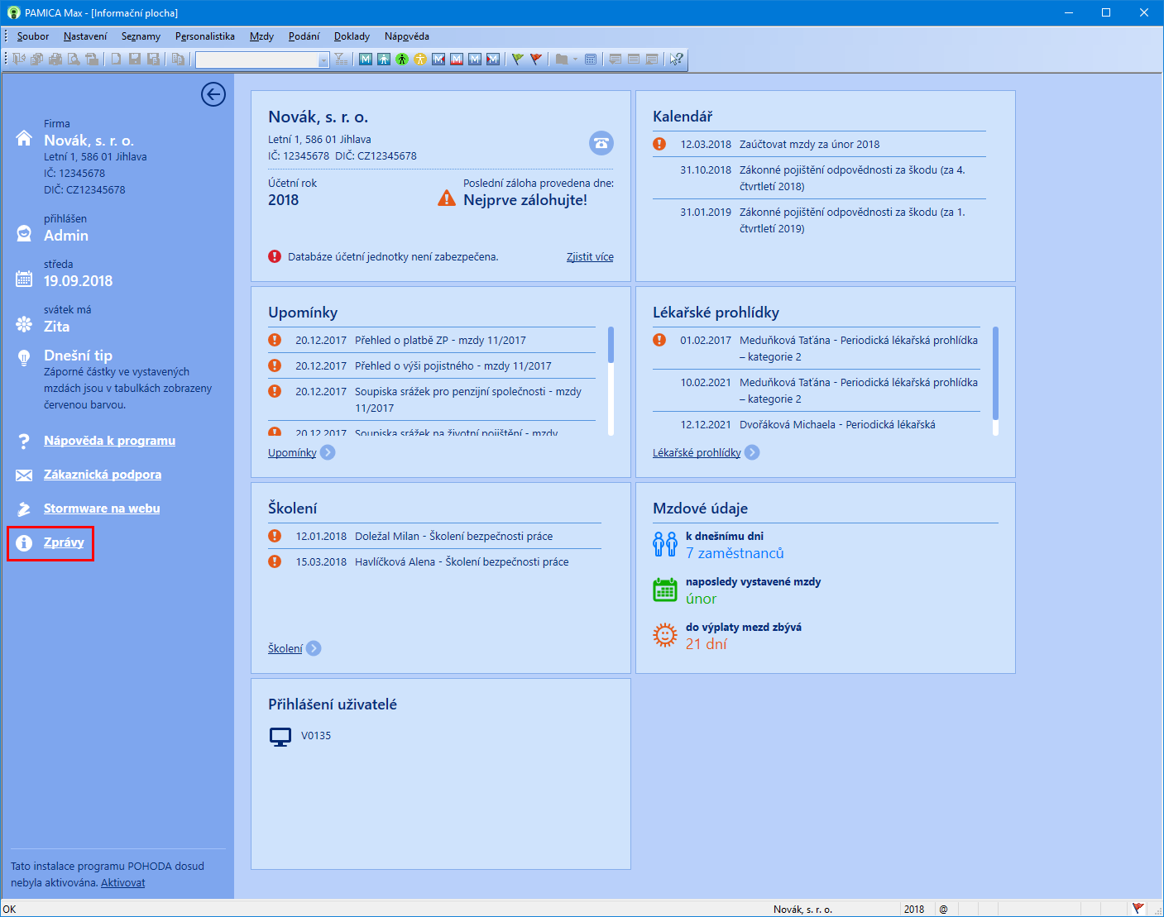Select calendar entry Zaúčtovat mzdy za únor 2018

[819, 144]
